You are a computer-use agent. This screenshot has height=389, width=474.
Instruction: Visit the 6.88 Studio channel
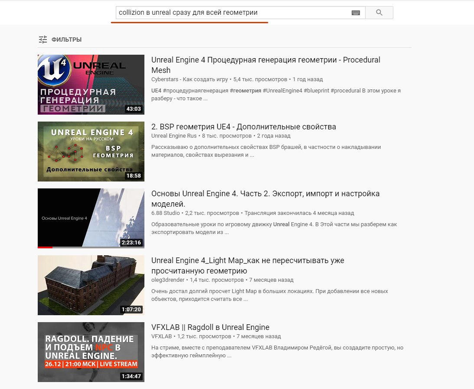165,213
